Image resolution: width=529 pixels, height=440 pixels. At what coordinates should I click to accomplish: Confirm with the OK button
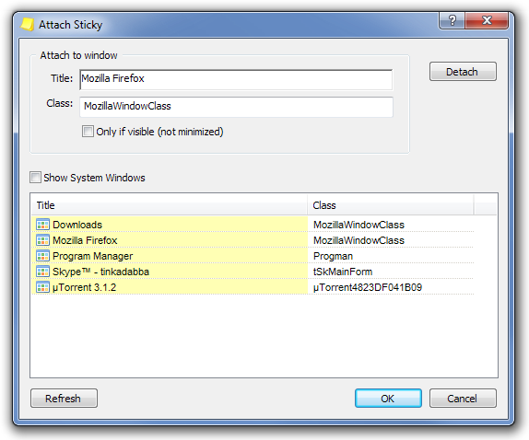(388, 399)
